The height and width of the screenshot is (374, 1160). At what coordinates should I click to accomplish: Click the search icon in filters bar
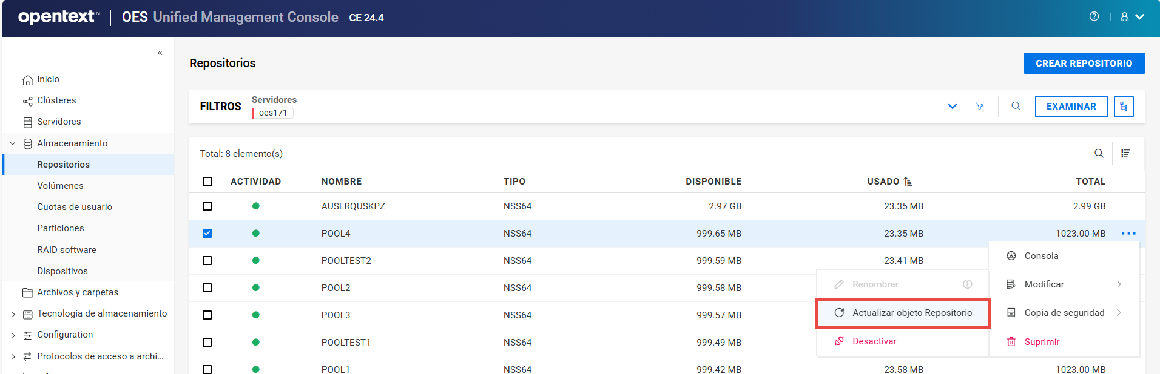coord(1016,107)
